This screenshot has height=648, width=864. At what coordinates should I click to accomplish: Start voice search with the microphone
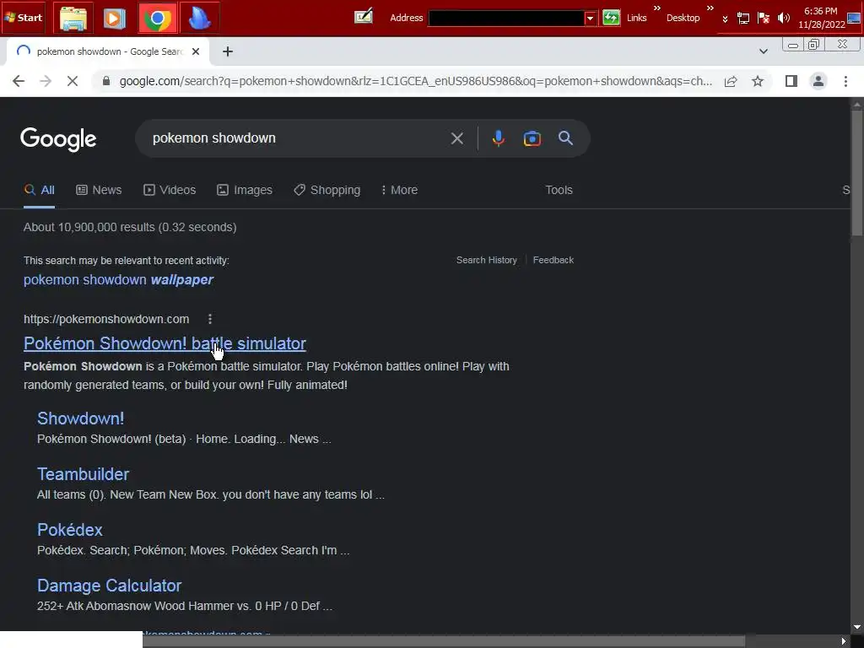[x=498, y=138]
